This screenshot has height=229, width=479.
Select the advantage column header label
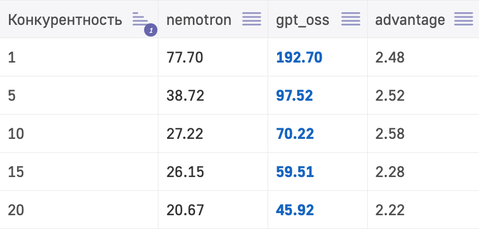[x=410, y=20]
